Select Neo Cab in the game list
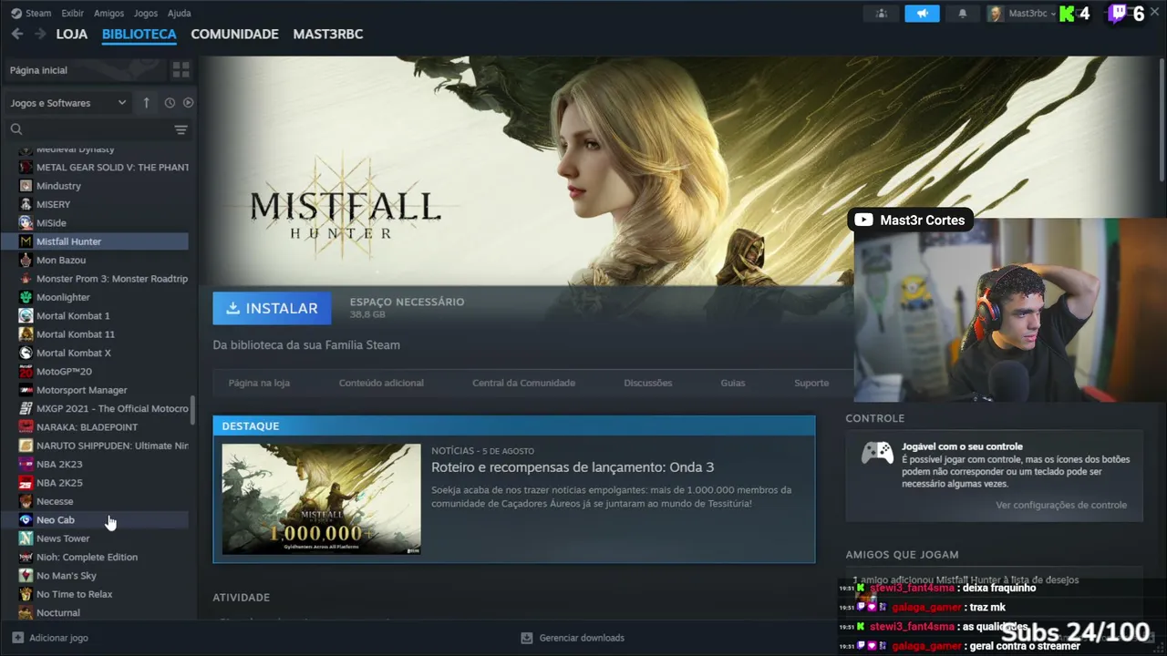This screenshot has height=656, width=1167. click(95, 520)
